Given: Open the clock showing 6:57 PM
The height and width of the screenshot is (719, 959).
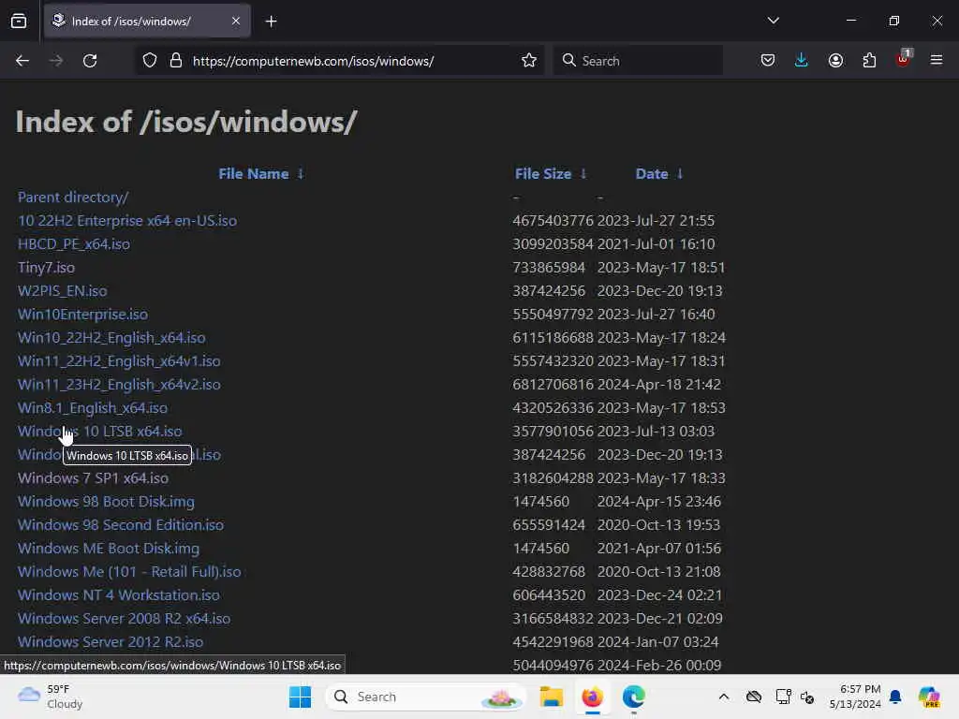Looking at the screenshot, I should (855, 697).
